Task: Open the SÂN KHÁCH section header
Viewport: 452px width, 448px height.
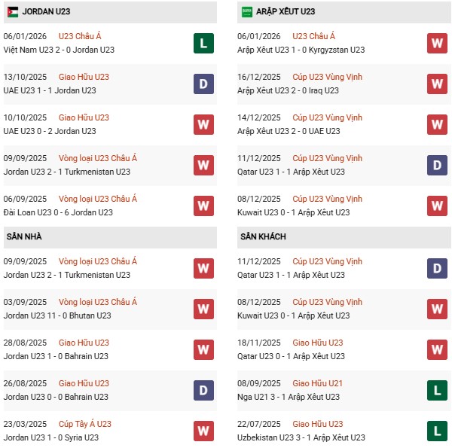Action: [265, 236]
